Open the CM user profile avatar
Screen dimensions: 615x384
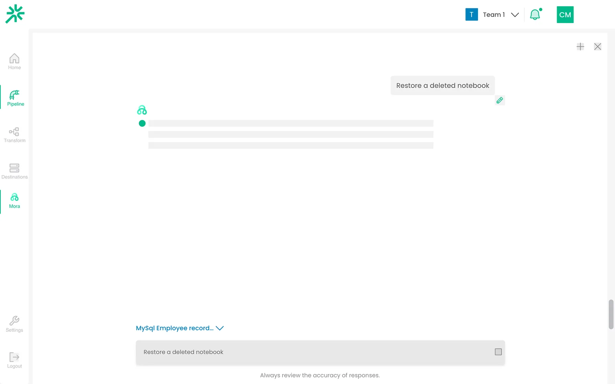coord(565,15)
